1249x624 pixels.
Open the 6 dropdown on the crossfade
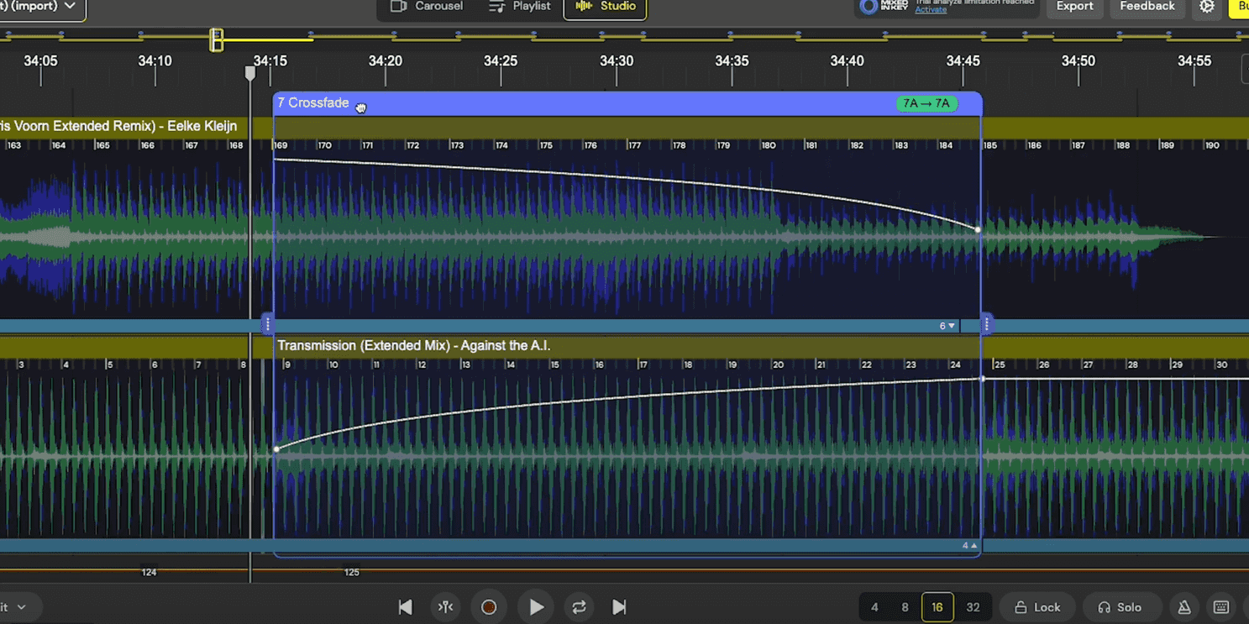[947, 325]
